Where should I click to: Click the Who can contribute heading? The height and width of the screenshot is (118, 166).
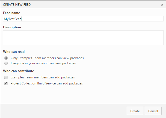pyautogui.click(x=18, y=71)
